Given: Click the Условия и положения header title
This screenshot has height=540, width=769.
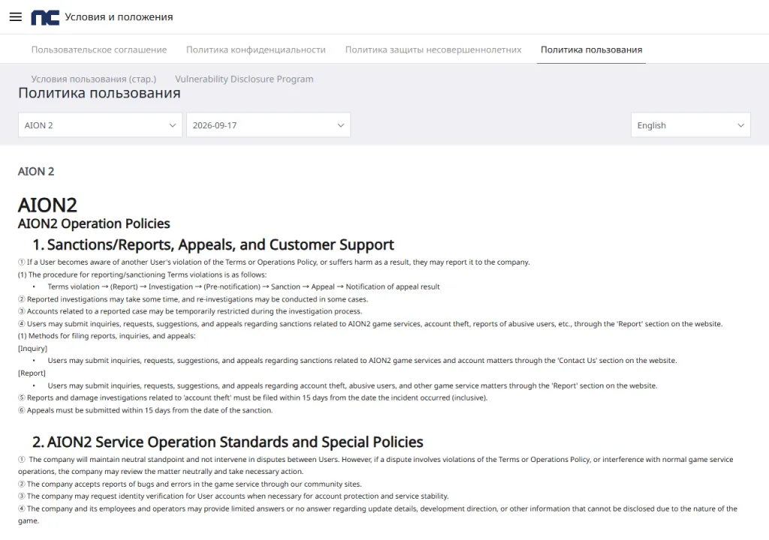Looking at the screenshot, I should point(119,17).
